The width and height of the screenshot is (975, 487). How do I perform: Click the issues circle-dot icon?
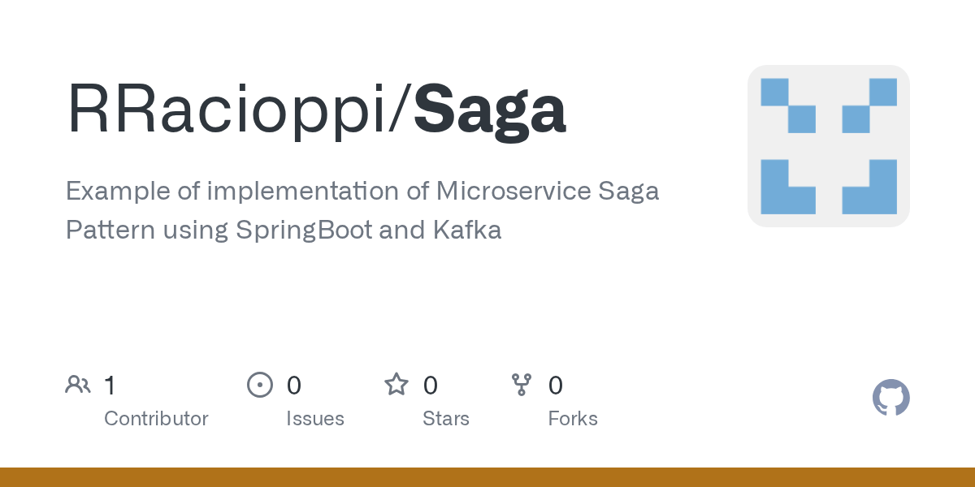click(260, 385)
